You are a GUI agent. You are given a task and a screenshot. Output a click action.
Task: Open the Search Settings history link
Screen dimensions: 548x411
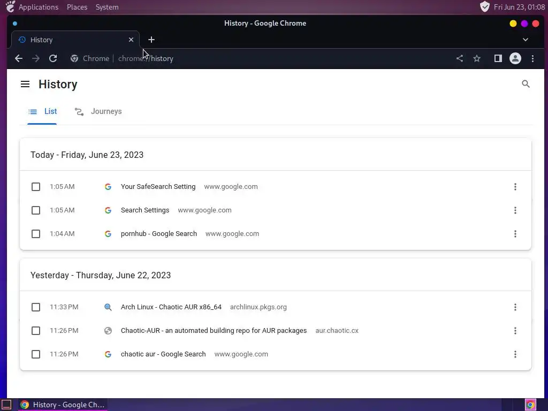[x=145, y=210]
